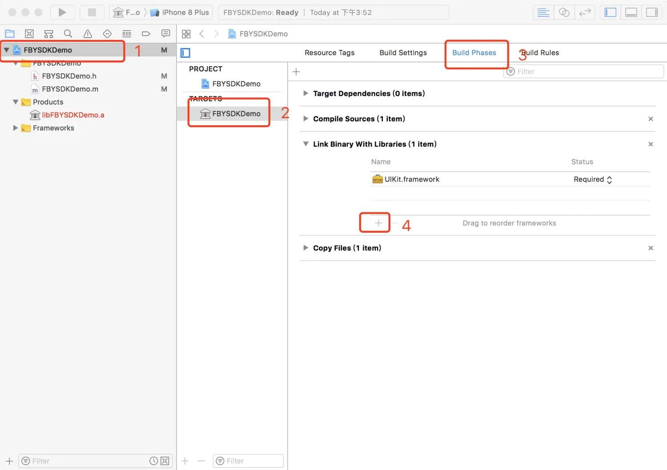The width and height of the screenshot is (667, 470).
Task: Switch to the standard editor
Action: coord(543,12)
